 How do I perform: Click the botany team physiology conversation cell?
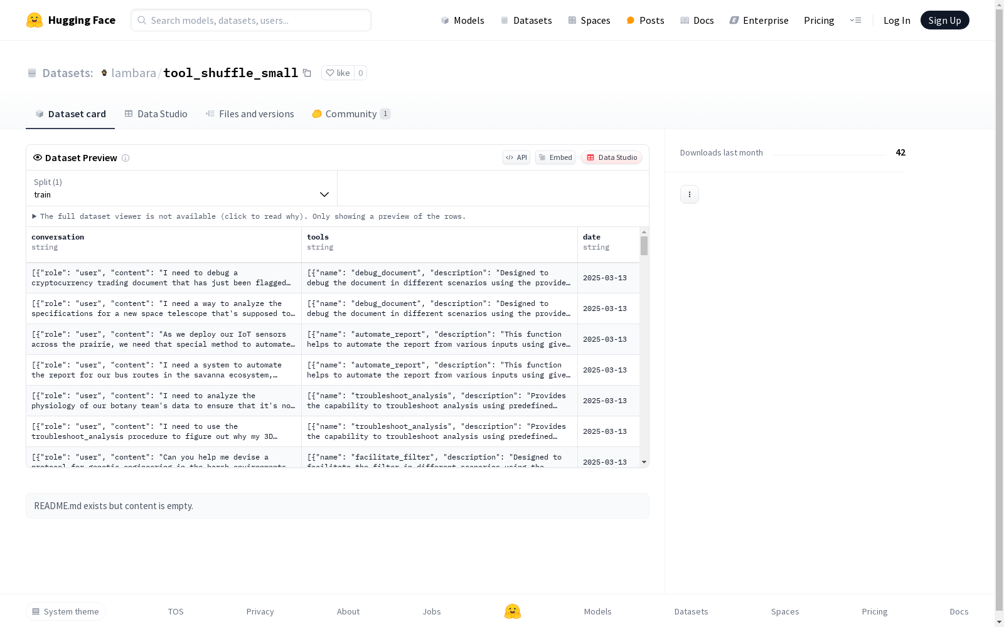[164, 401]
